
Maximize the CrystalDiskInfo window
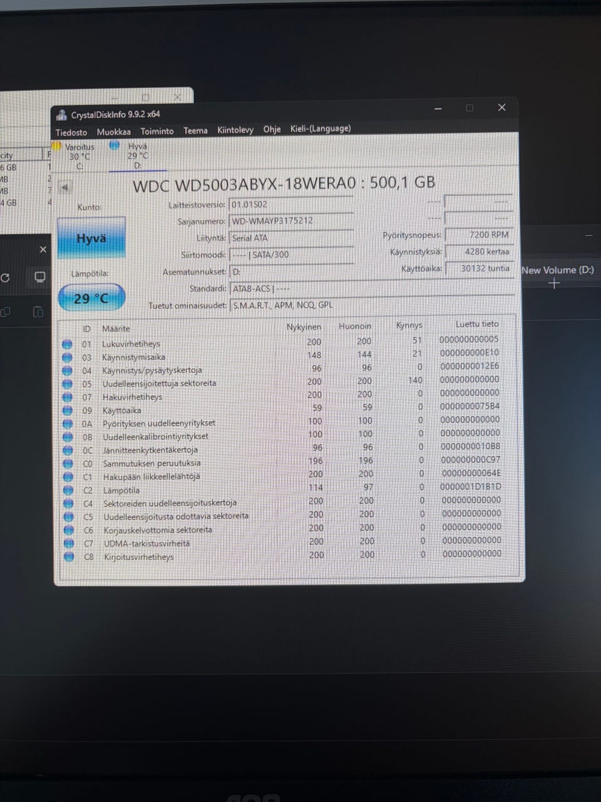[x=470, y=108]
